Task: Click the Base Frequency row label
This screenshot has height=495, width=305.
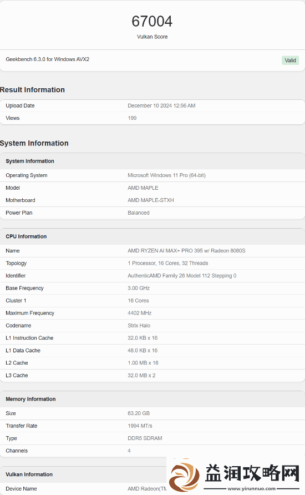Action: (x=24, y=288)
